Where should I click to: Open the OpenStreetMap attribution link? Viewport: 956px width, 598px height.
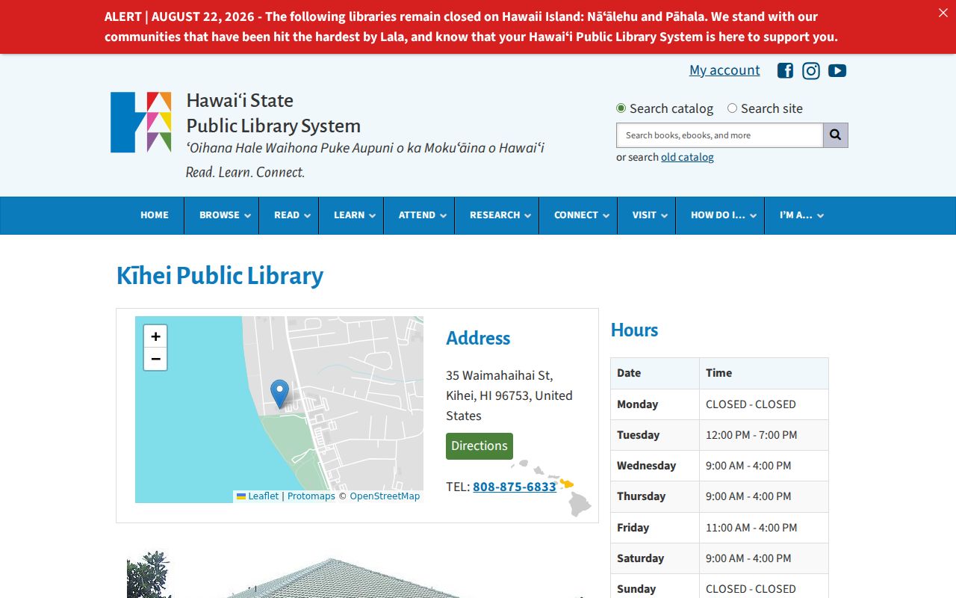point(385,496)
